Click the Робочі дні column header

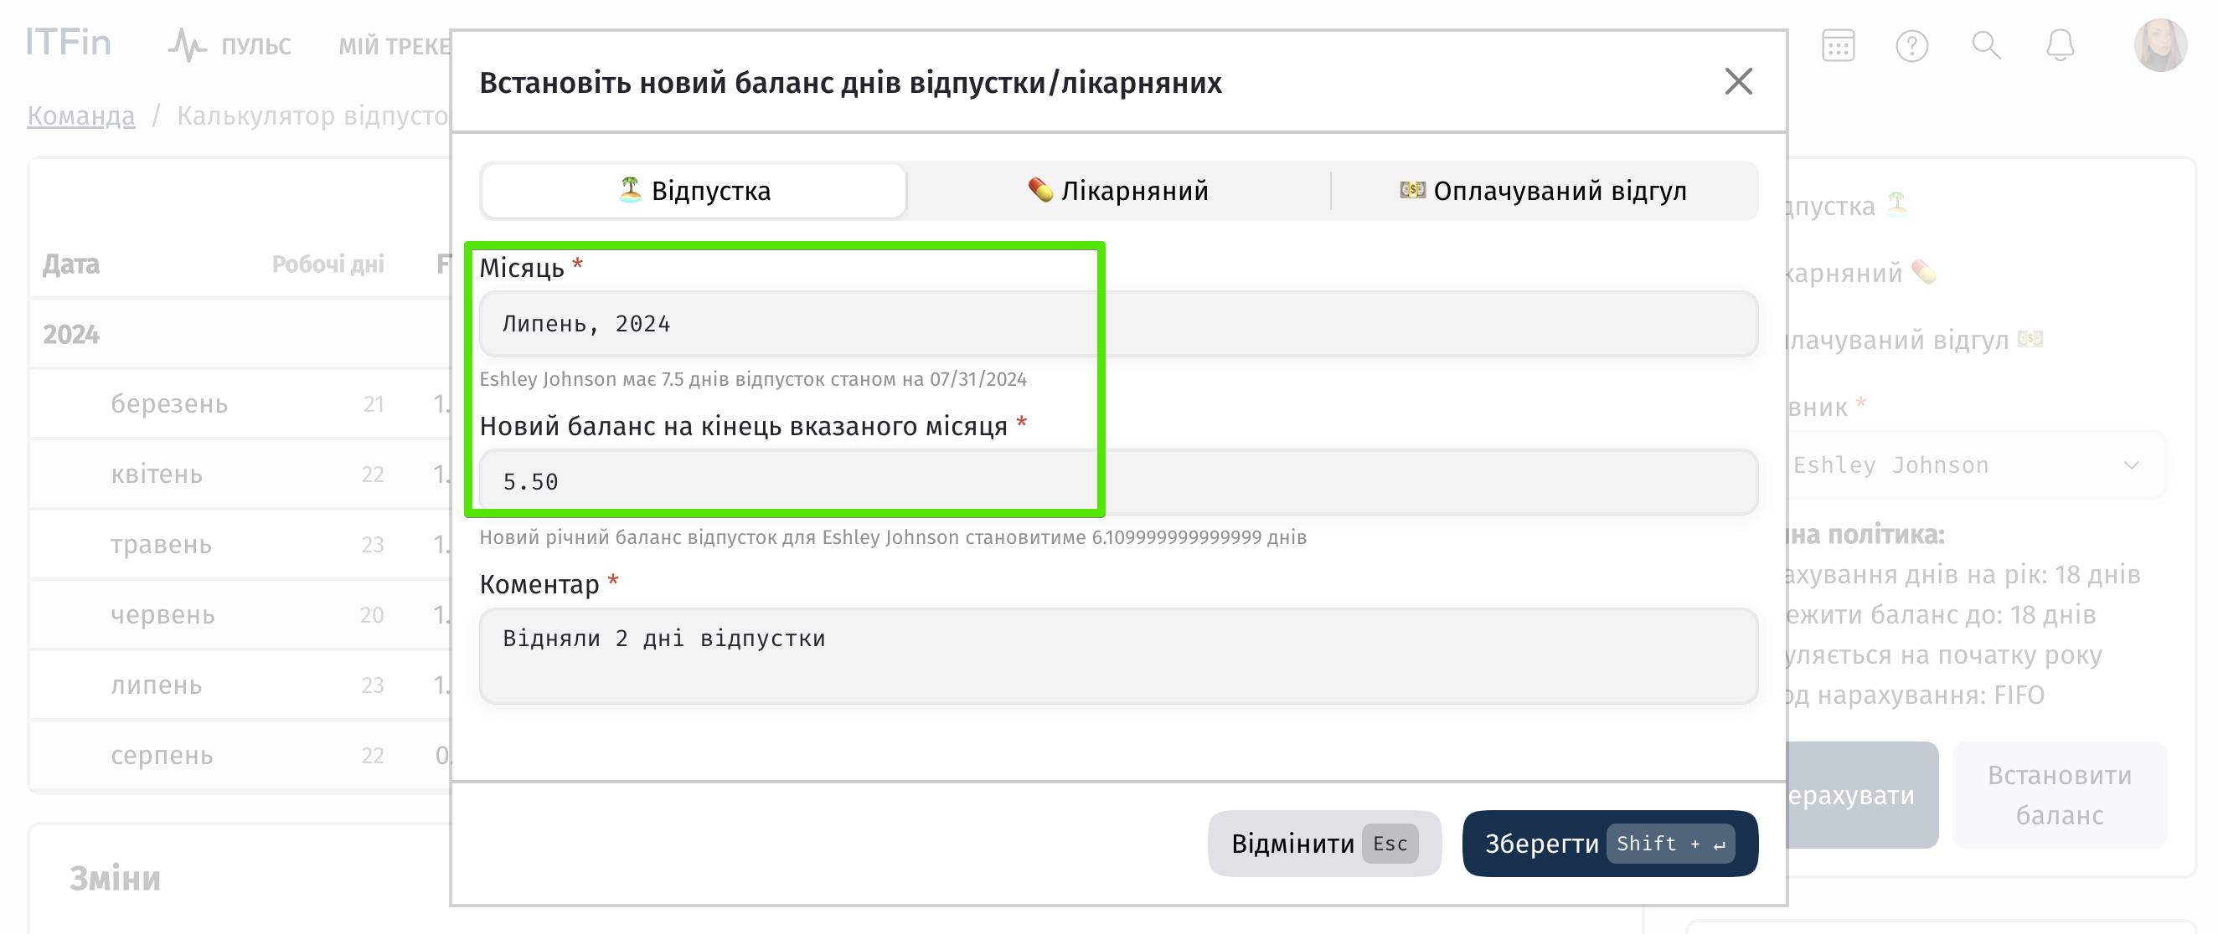(x=328, y=264)
